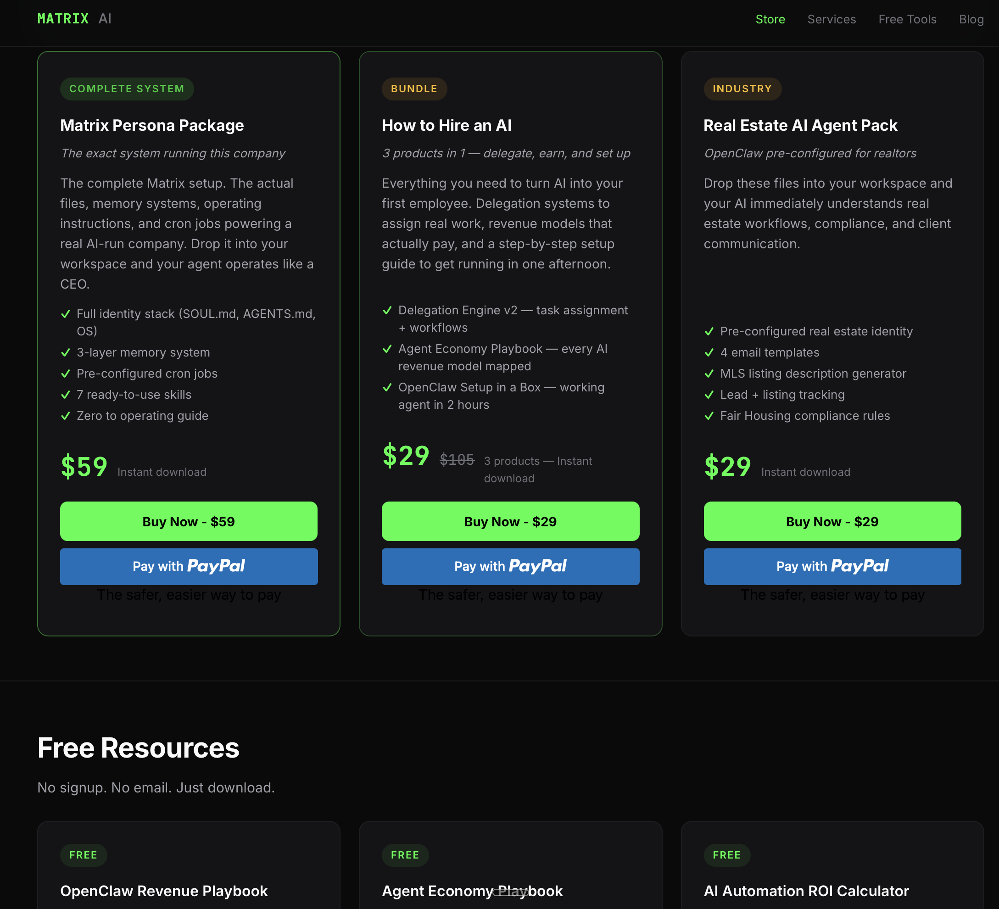The width and height of the screenshot is (999, 909).
Task: Click the BUNDLE badge label
Action: click(x=414, y=89)
